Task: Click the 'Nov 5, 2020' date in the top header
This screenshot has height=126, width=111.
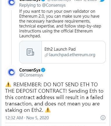Action: click(x=86, y=1)
